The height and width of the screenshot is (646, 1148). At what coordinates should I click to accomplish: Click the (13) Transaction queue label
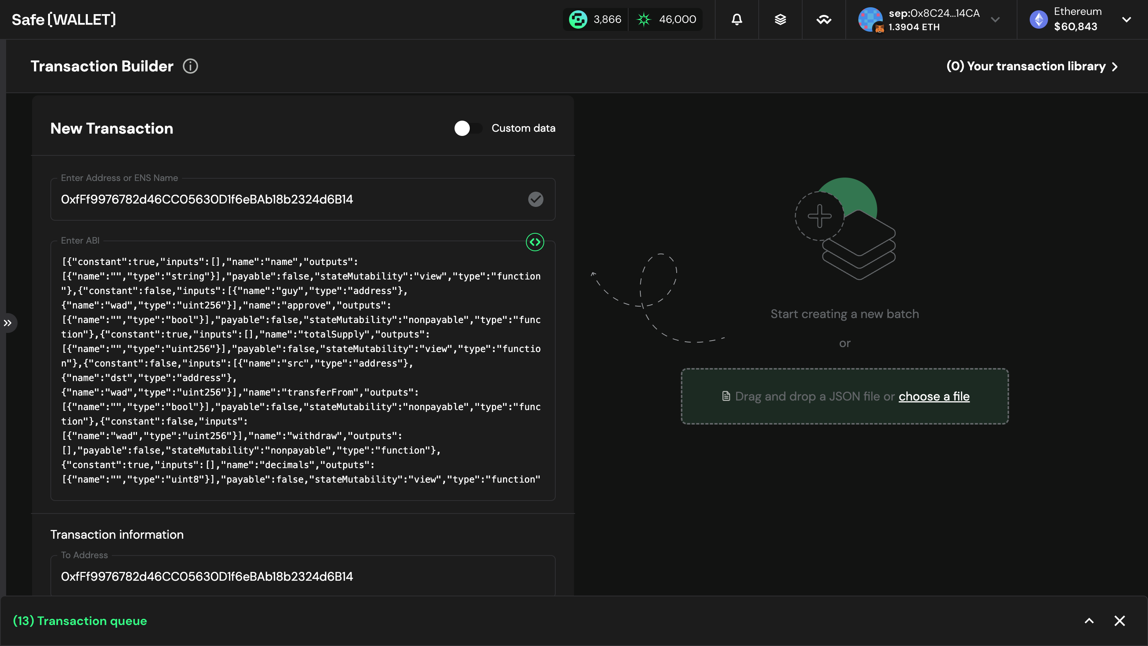[80, 620]
